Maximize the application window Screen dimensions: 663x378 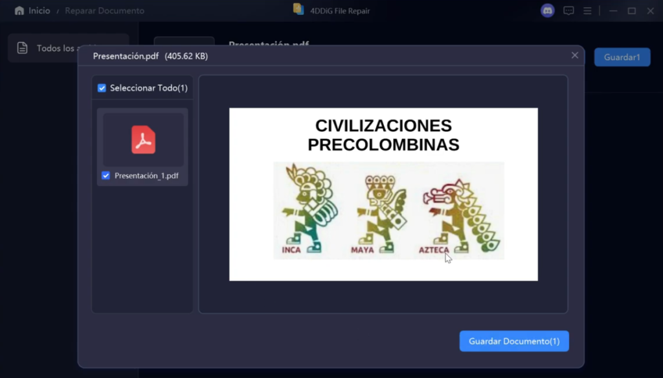[631, 11]
